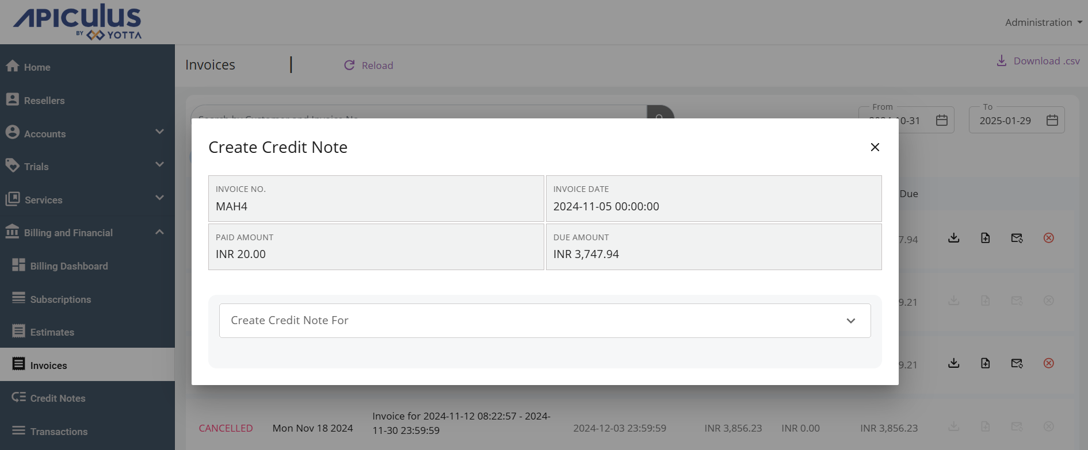Open the To date calendar picker
1088x450 pixels.
point(1052,120)
